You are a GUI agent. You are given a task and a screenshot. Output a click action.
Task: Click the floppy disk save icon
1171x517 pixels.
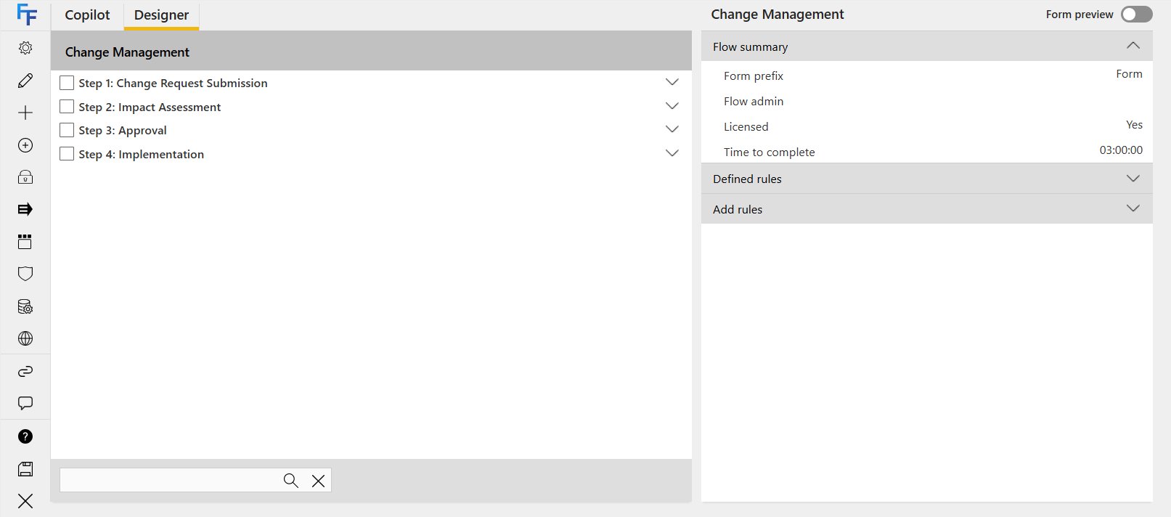25,469
